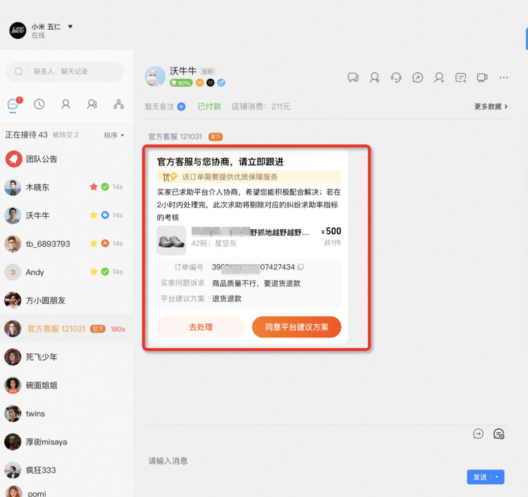The image size is (528, 497).
Task: Click the forward/transfer chat icon
Action: tap(417, 78)
